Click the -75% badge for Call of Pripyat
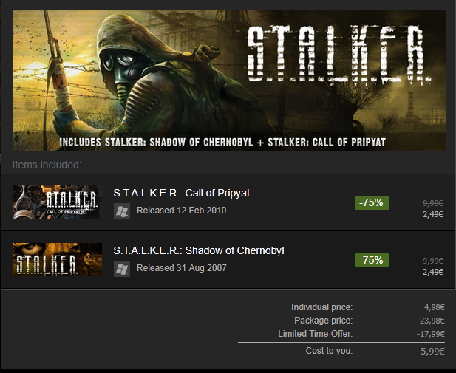Viewport: 456px width, 373px height. pyautogui.click(x=371, y=202)
